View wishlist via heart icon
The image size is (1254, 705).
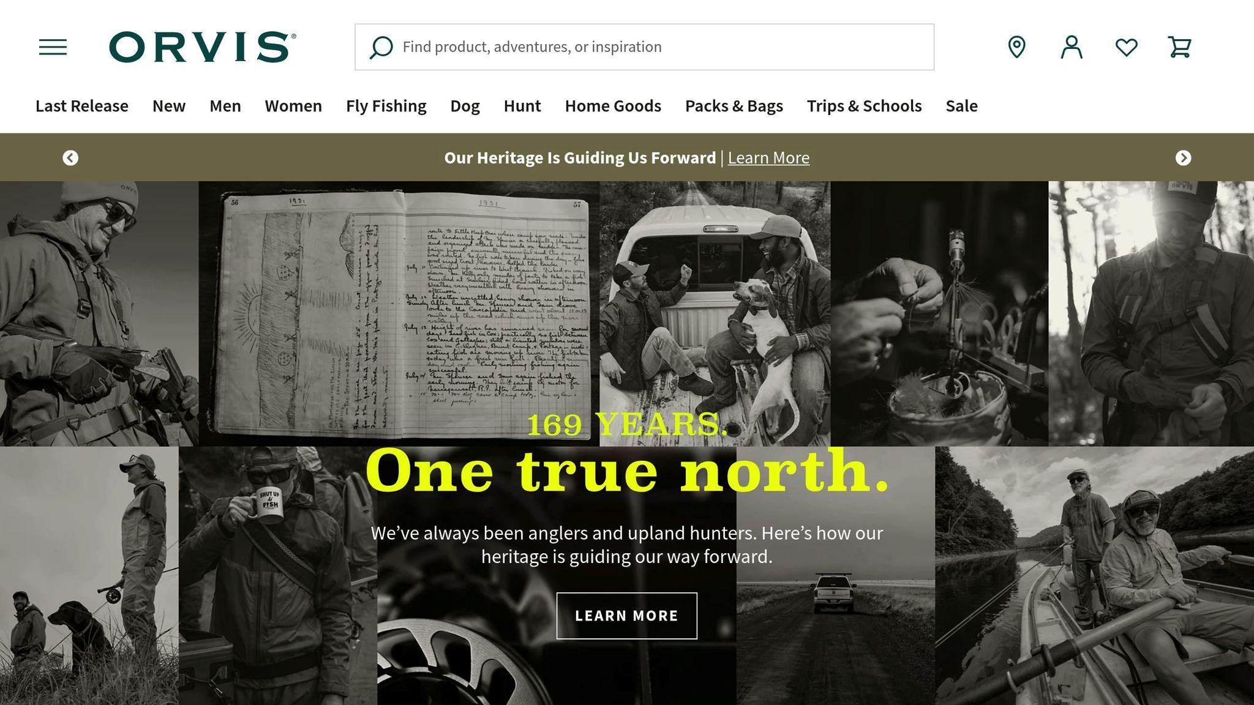(1127, 47)
